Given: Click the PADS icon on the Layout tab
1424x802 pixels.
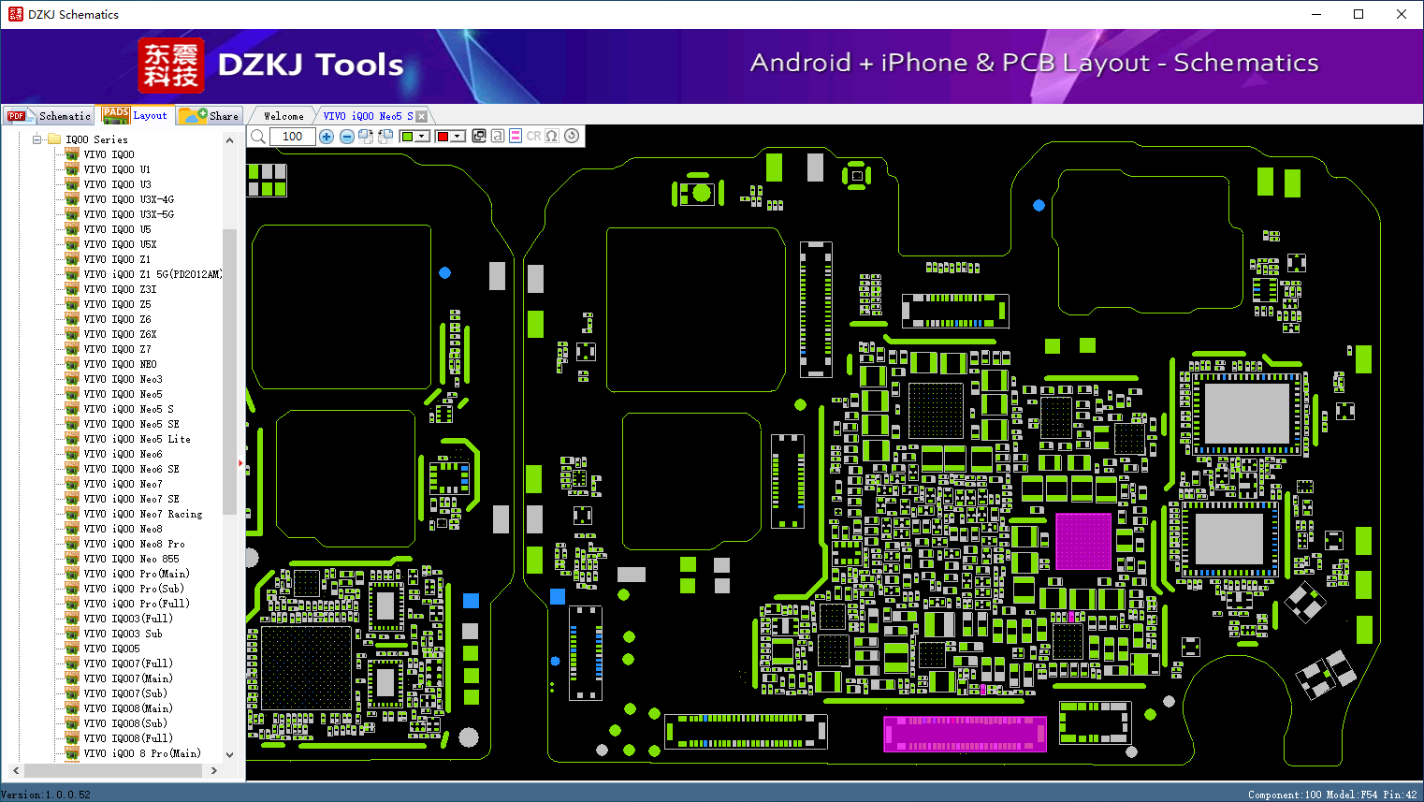Looking at the screenshot, I should coord(116,115).
